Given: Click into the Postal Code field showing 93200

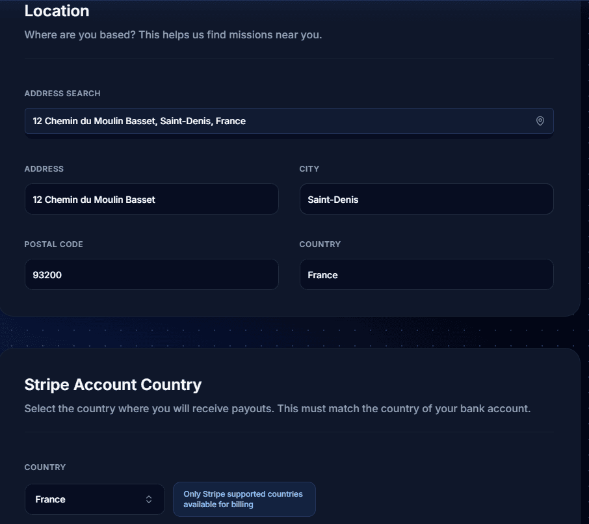Looking at the screenshot, I should click(x=151, y=274).
